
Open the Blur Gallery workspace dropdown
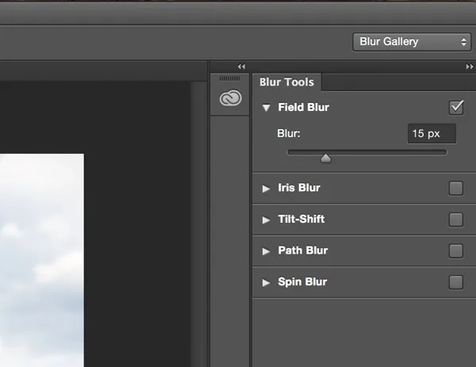(x=412, y=42)
